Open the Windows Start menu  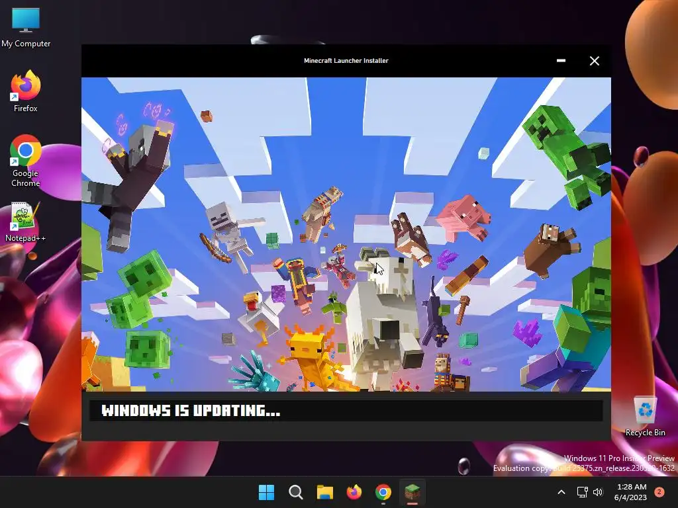tap(266, 492)
